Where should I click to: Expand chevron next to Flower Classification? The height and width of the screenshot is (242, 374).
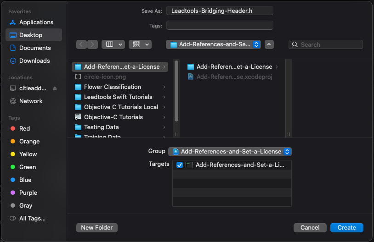point(164,87)
